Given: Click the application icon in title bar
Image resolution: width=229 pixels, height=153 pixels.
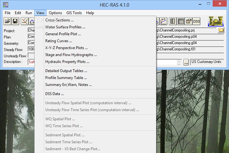Looking at the screenshot, I should coord(6,5).
